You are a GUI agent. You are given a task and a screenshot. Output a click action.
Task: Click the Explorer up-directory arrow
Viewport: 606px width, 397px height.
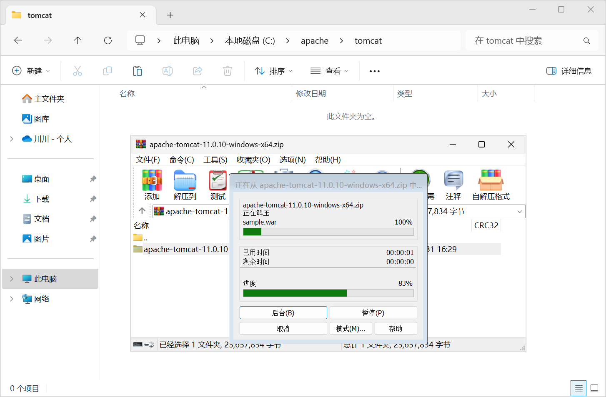[78, 40]
